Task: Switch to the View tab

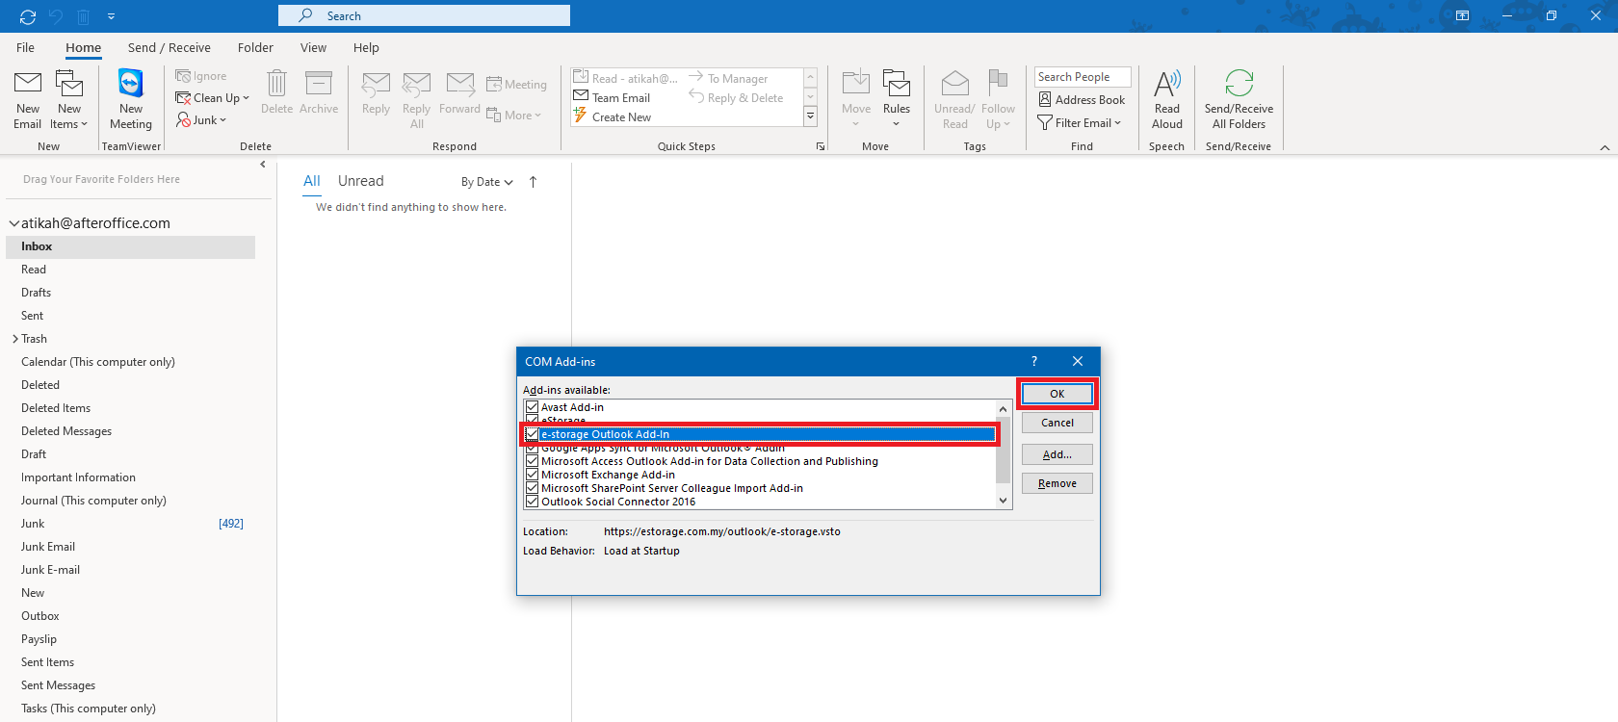Action: click(313, 48)
